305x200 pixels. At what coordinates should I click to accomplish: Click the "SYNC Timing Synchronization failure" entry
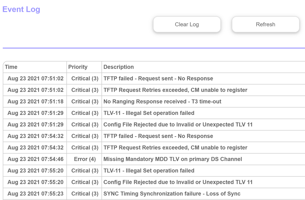pos(172,194)
